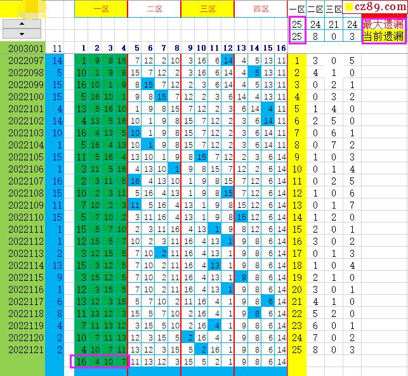The image size is (408, 376).
Task: Select the wide yellow 一区 header above columns 1-4
Action: (x=101, y=9)
